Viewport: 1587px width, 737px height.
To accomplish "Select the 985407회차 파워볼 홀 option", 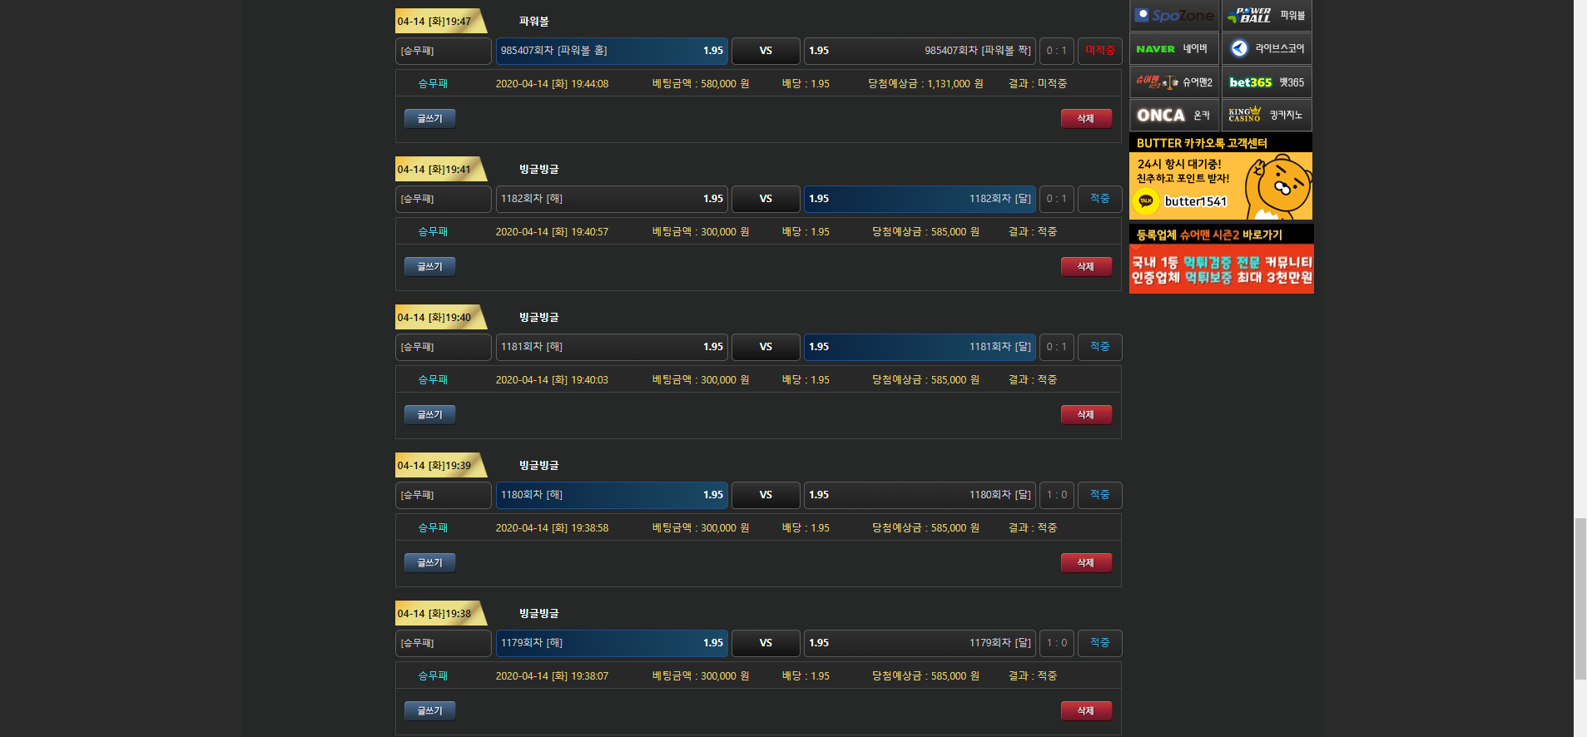I will (612, 51).
